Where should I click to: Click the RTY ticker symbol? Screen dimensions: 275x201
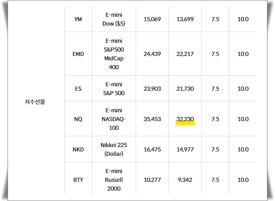coord(78,180)
